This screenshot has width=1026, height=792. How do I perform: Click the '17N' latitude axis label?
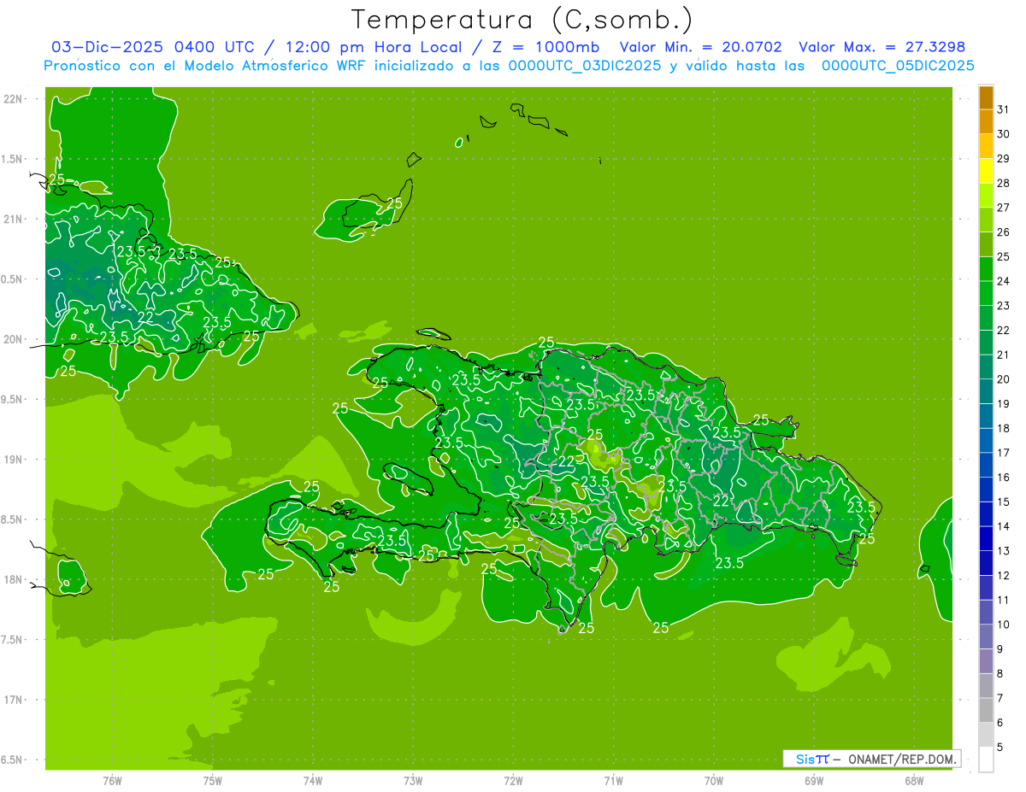coord(13,700)
